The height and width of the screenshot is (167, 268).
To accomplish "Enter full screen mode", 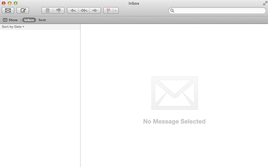I will (265, 3).
